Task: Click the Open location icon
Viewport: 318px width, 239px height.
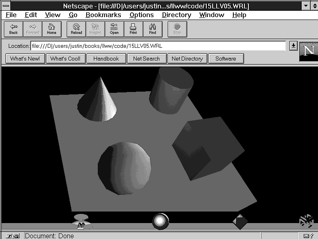Action: 114,29
